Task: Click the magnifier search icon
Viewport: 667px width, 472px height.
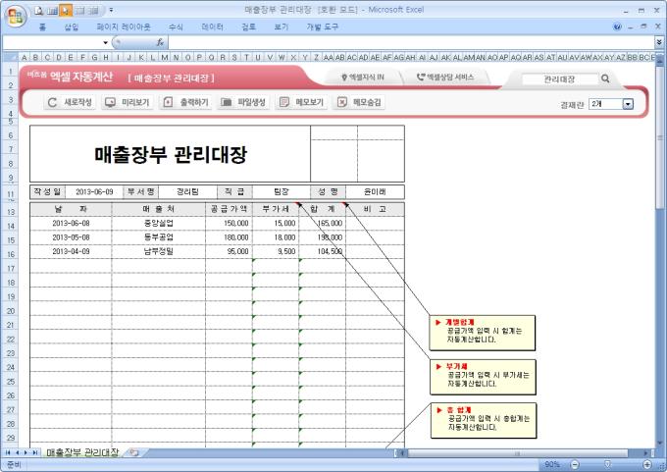Action: [x=605, y=79]
